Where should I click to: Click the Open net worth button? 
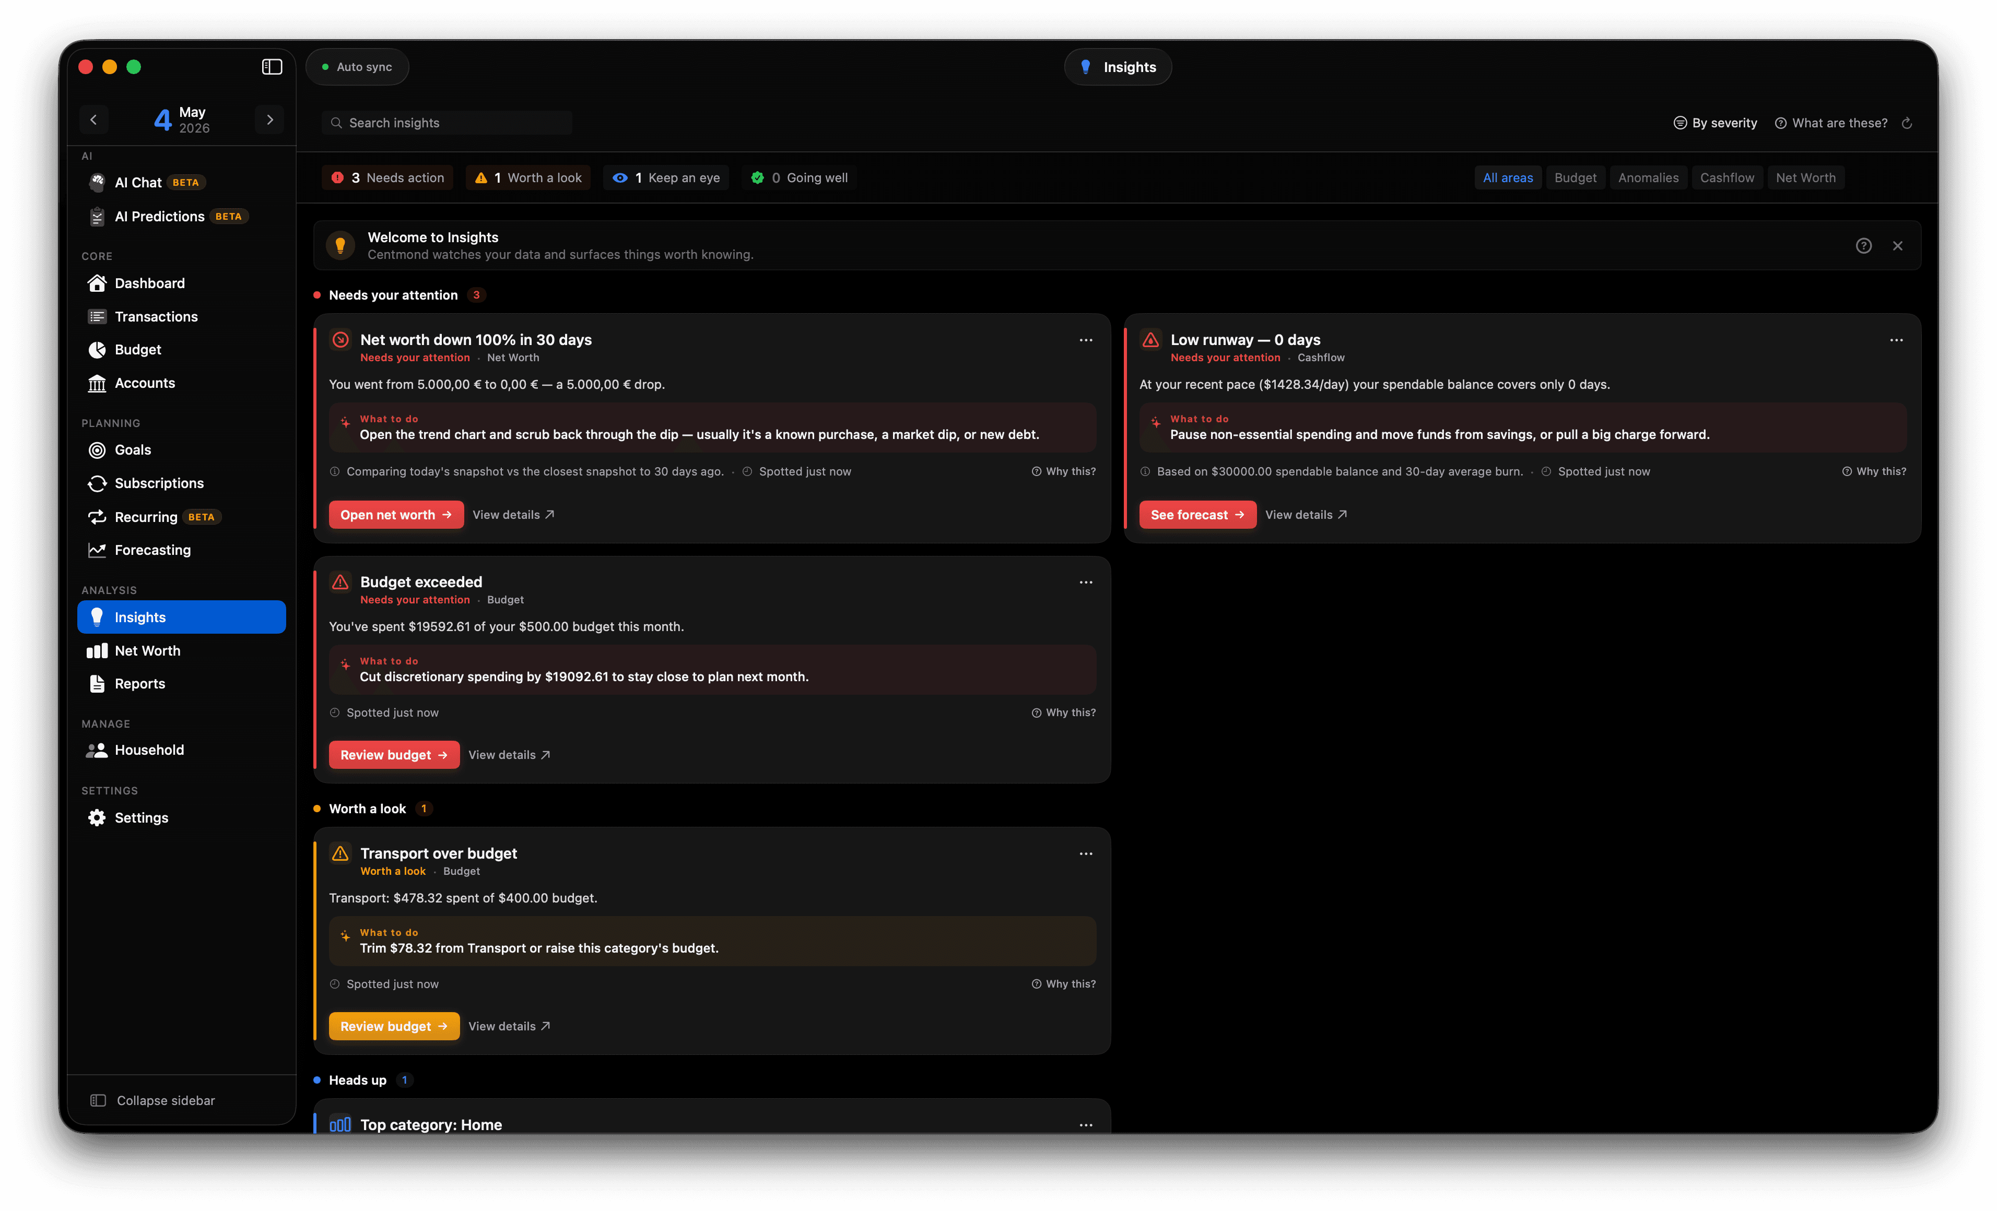[x=395, y=514]
